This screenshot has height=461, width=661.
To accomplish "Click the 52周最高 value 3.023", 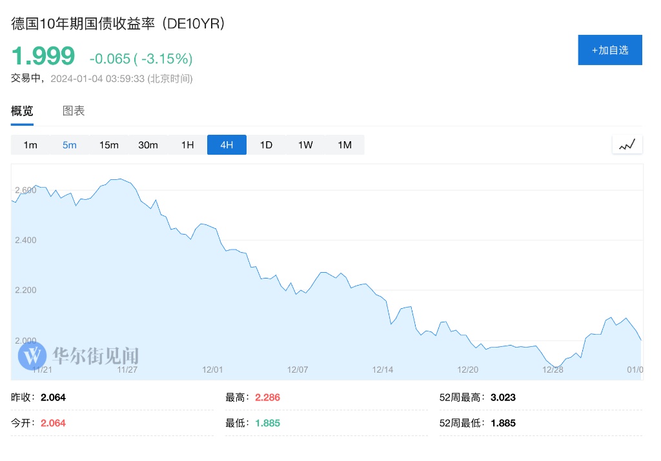I will pos(503,397).
